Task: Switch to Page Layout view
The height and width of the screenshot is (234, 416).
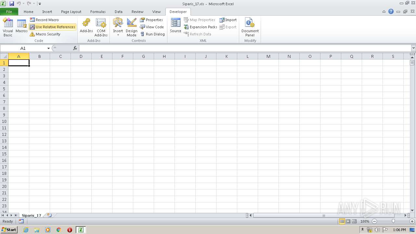Action: tap(348, 221)
